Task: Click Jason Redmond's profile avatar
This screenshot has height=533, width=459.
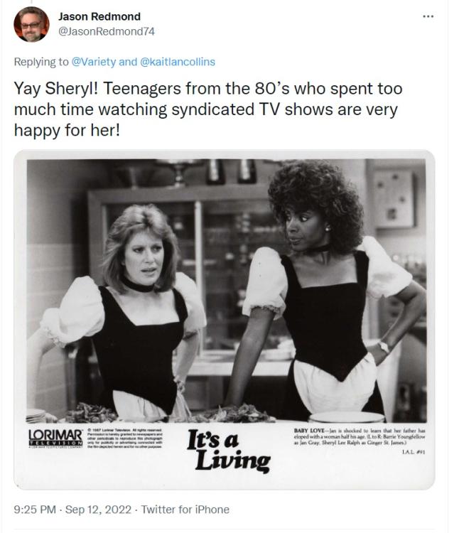Action: click(32, 24)
